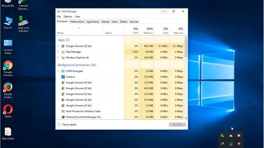Screen dimensions: 264x148
Task: Click the scrollbar up arrow in the process list
Action: (186, 37)
